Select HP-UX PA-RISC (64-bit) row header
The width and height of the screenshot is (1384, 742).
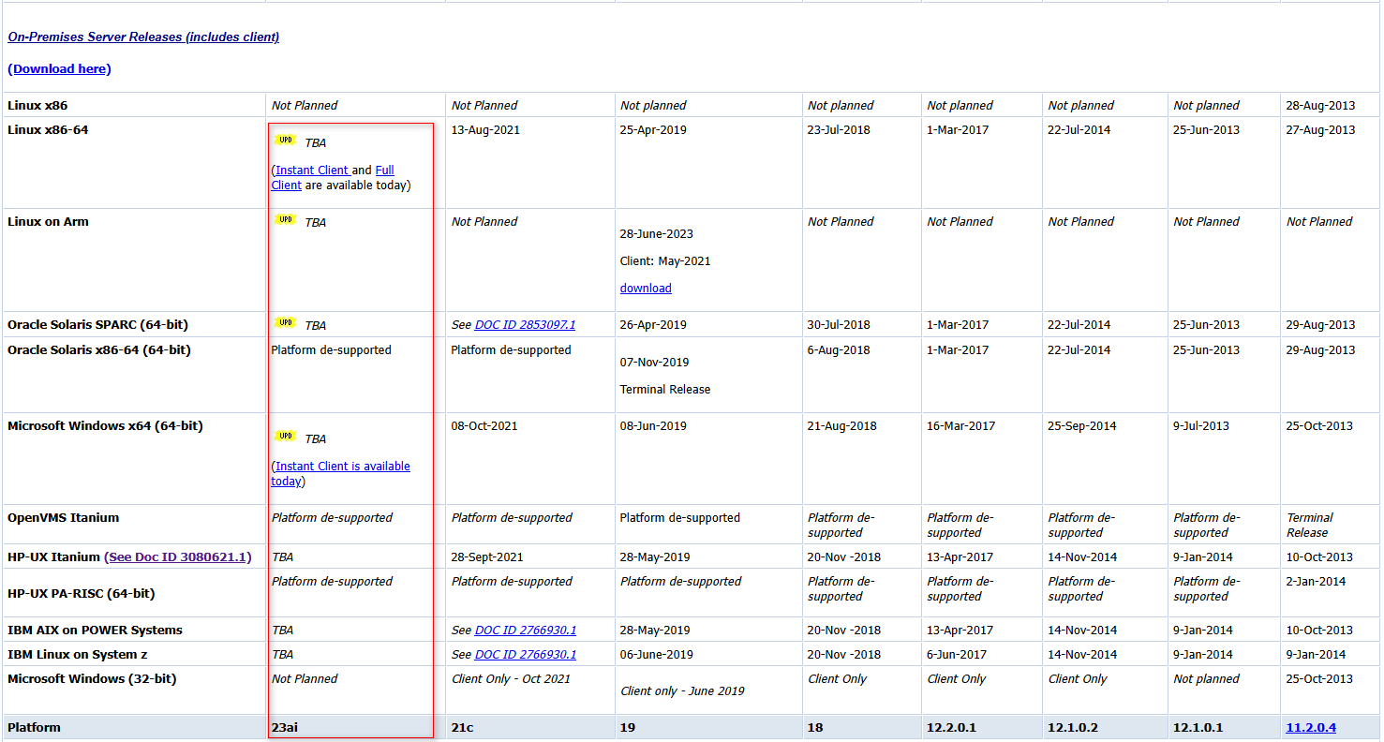pyautogui.click(x=82, y=594)
